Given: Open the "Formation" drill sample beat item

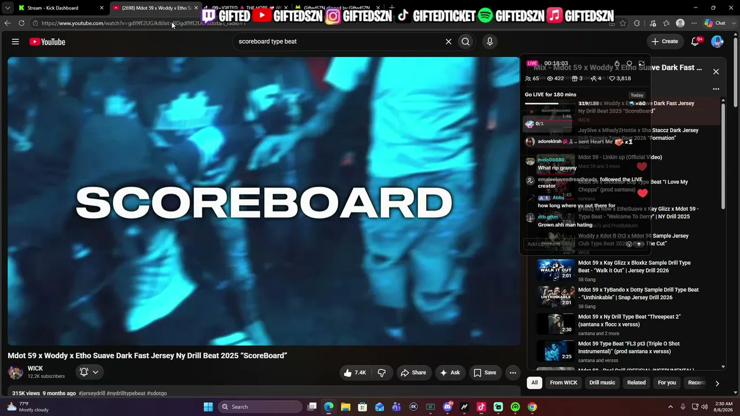Looking at the screenshot, I should coord(638,134).
